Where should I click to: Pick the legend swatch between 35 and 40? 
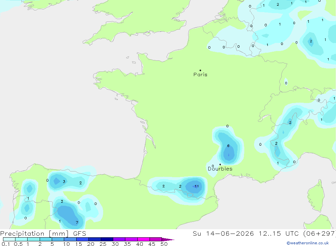pyautogui.click(x=131, y=239)
